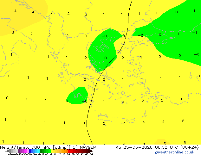Click the '-54' legend scale value

(x=10, y=154)
